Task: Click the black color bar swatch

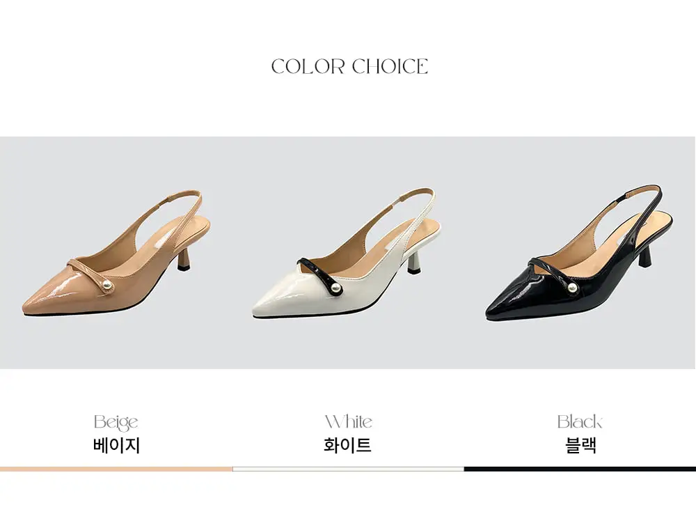Action: tap(580, 469)
